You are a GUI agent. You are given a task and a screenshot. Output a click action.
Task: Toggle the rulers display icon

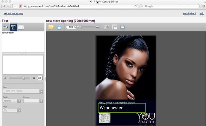click(114, 27)
